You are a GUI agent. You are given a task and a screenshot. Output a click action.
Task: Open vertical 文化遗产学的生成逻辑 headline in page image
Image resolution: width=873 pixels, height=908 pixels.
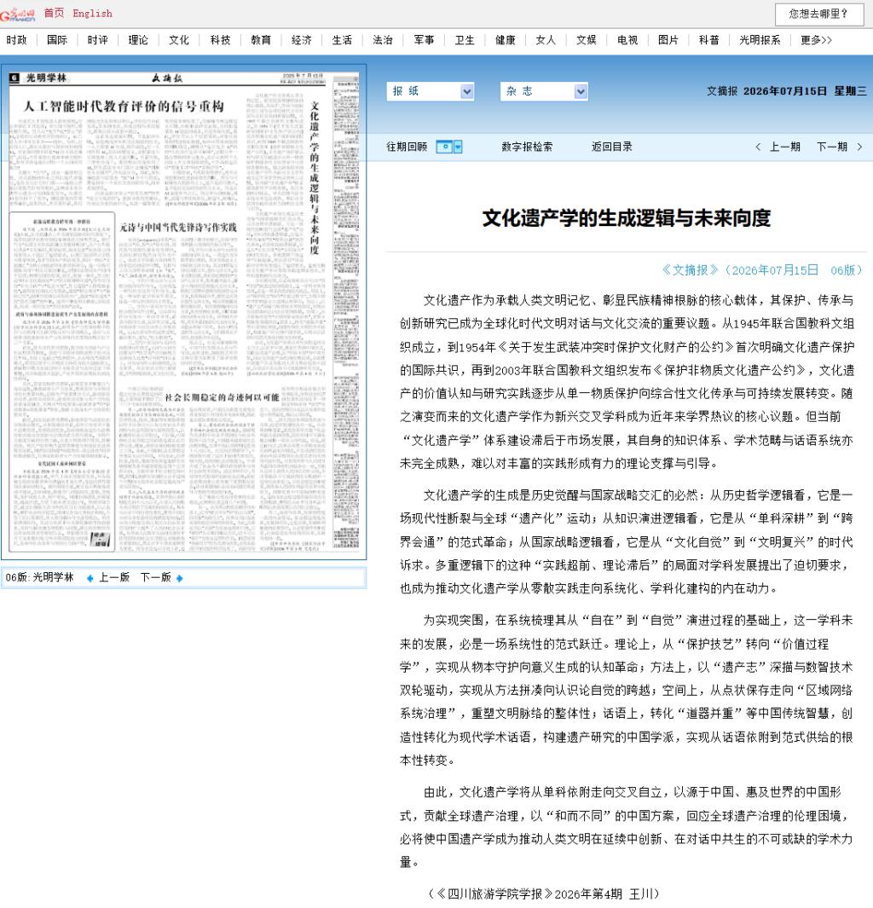click(x=315, y=178)
